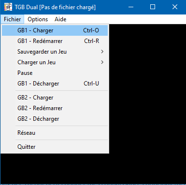Open the Sauvegarder un Jeu submenu
Image resolution: width=186 pixels, height=185 pixels.
[x=55, y=52]
